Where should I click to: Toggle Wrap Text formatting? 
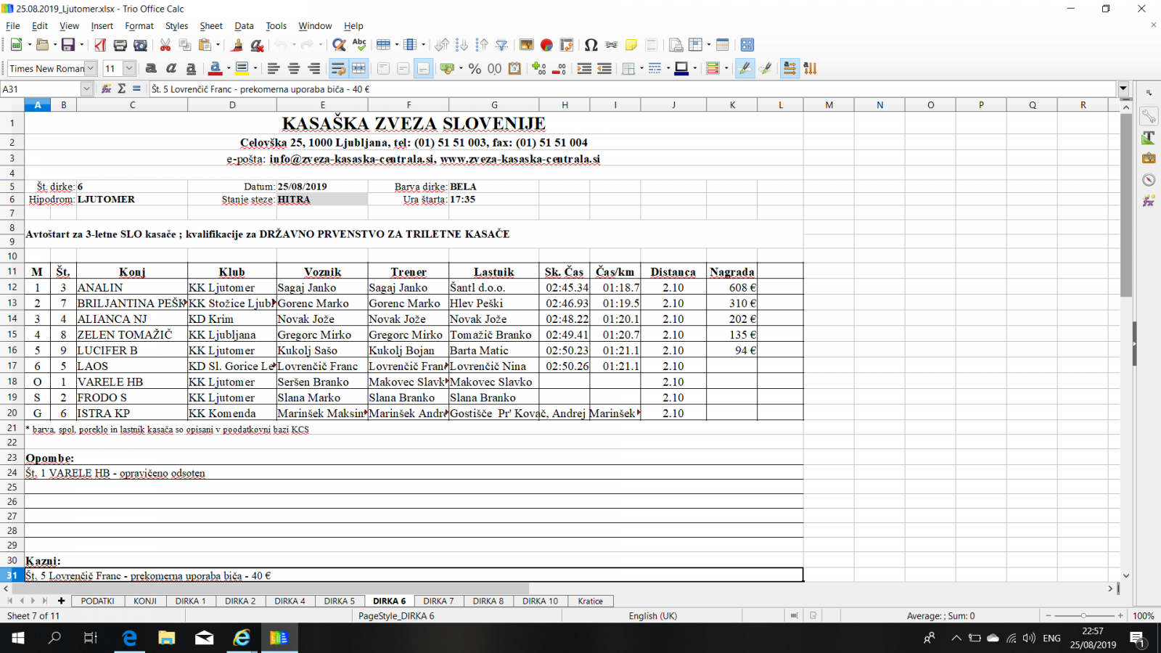click(x=338, y=68)
